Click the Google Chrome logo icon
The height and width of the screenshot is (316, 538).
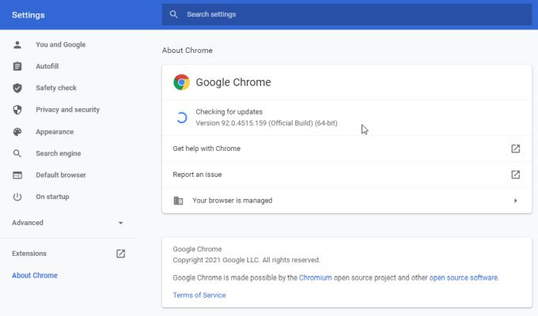pos(182,82)
